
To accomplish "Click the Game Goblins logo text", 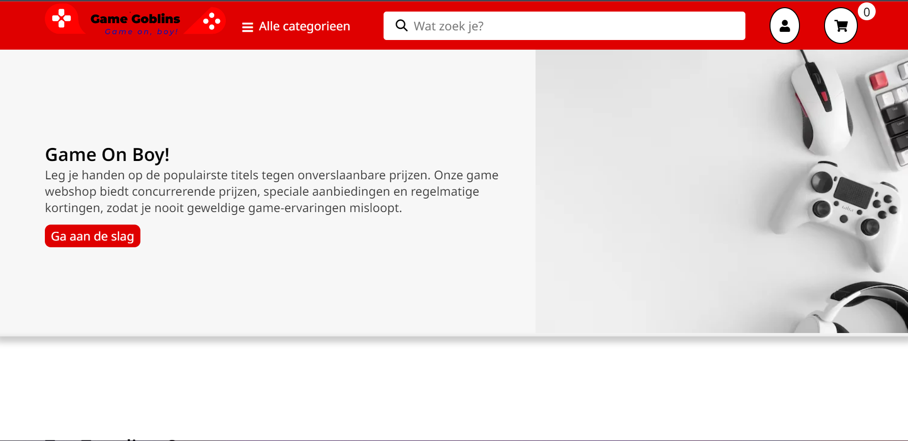I will tap(135, 19).
